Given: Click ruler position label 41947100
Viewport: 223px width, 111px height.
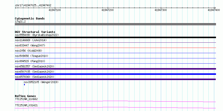Looking at the screenshot, I should pos(55,10).
